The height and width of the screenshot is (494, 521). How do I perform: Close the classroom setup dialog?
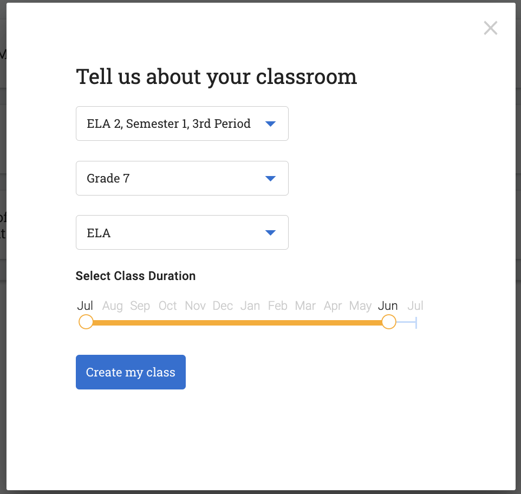coord(490,28)
